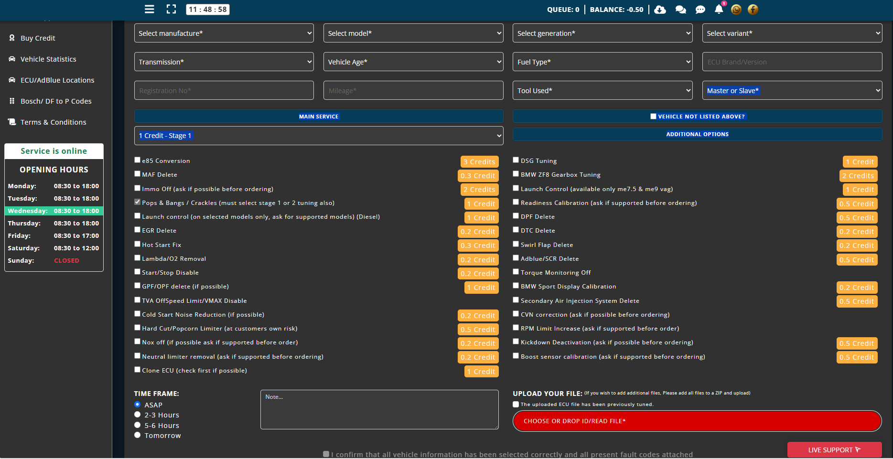This screenshot has width=893, height=459.
Task: Click the Registration No input field
Action: tap(224, 91)
